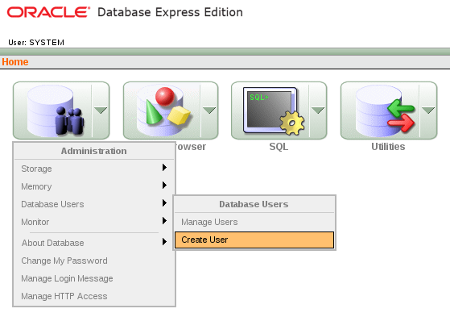This screenshot has height=317, width=450.
Task: Open Manage Users from submenu
Action: coord(254,222)
